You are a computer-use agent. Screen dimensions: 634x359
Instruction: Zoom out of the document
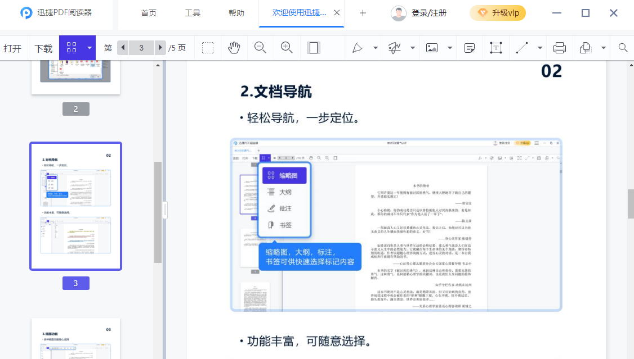coord(260,48)
